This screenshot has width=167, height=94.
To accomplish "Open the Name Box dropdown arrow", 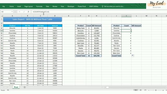I will (12, 11).
